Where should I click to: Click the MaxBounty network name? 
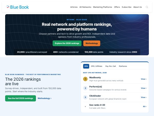pyautogui.click(x=95, y=78)
